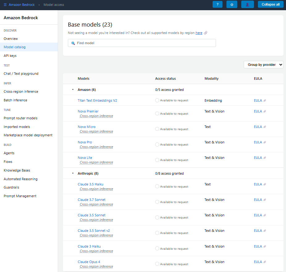Click link icon next to Nova Pro EULA
Screen dimensions: 286x272
point(265,142)
